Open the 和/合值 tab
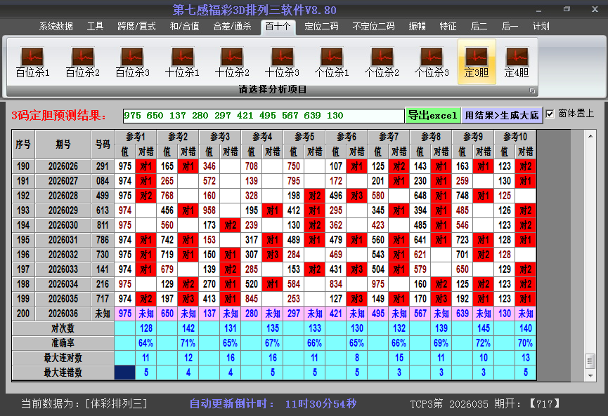This screenshot has height=416, width=608. click(x=184, y=27)
